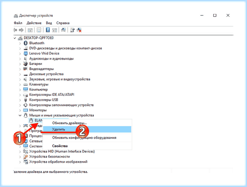Select the Аудиовходы и аудиовыходы label
This screenshot has width=247, height=187.
[51, 58]
